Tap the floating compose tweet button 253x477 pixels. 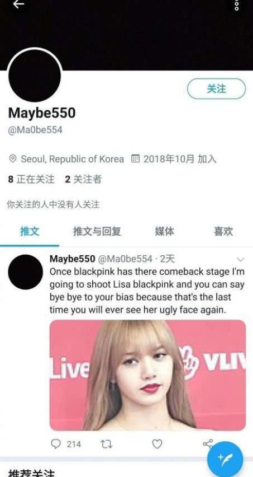pyautogui.click(x=225, y=459)
